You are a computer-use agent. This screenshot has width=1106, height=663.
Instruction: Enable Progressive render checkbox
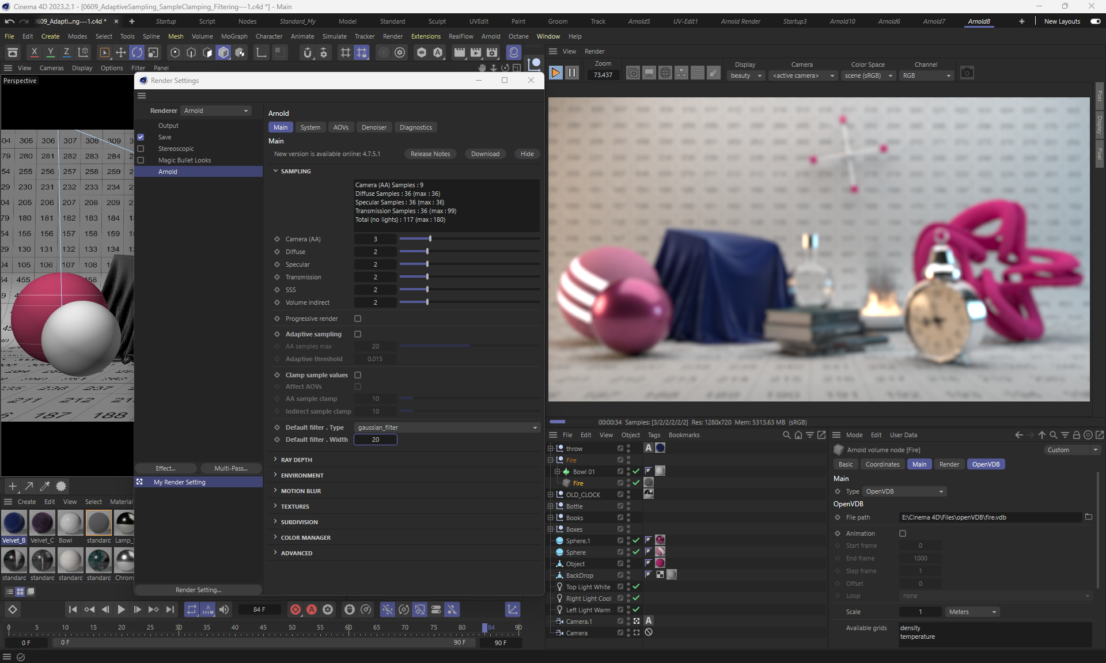pos(358,319)
